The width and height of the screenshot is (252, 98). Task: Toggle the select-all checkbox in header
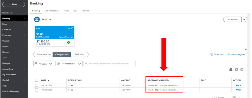pos(37,80)
